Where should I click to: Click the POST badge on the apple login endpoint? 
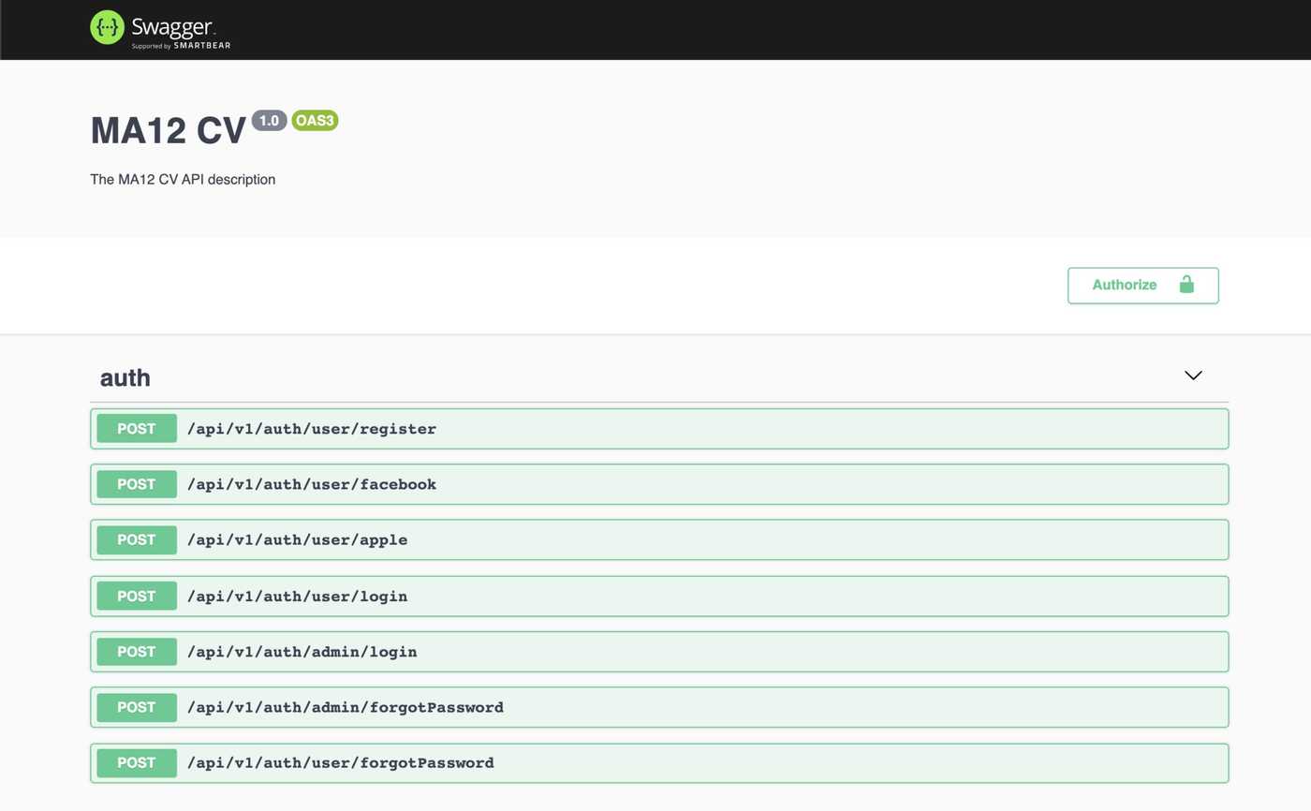[x=136, y=539]
